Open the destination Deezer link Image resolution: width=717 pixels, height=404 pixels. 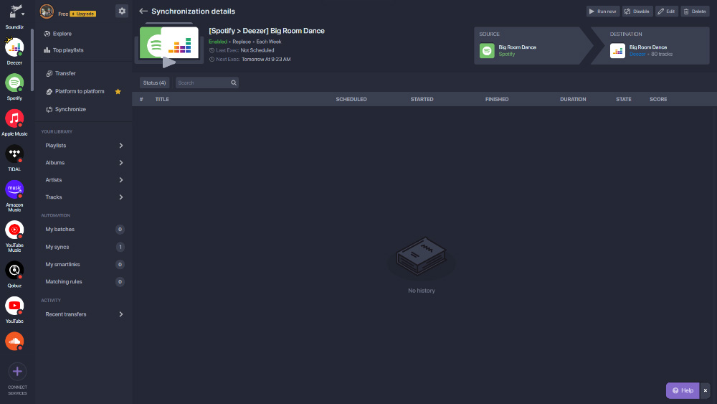coord(637,54)
